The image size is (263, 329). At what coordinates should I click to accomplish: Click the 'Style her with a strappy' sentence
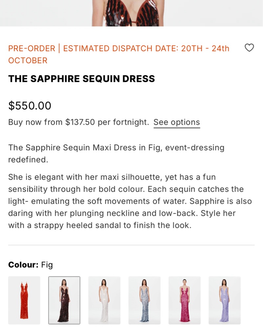click(99, 226)
